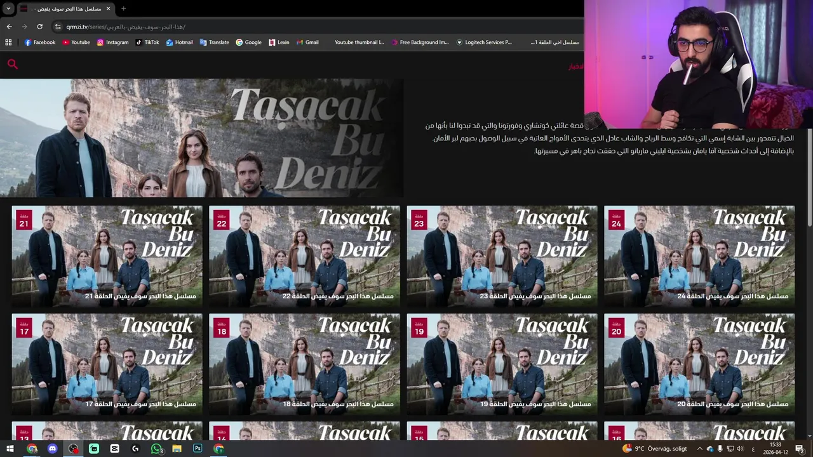Open the second Chrome taskbar icon
This screenshot has width=813, height=457.
tap(218, 449)
